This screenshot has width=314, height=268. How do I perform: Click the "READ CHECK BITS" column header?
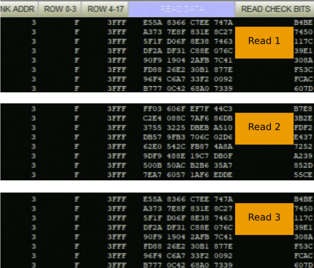pos(275,9)
